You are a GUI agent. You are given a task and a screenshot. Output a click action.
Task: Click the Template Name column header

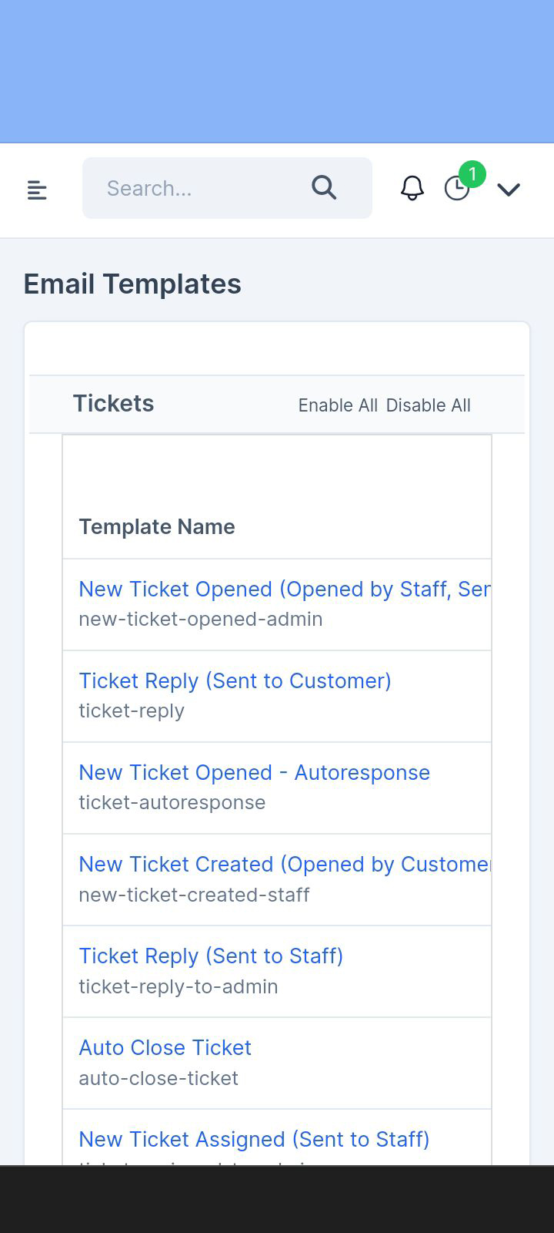(x=157, y=527)
